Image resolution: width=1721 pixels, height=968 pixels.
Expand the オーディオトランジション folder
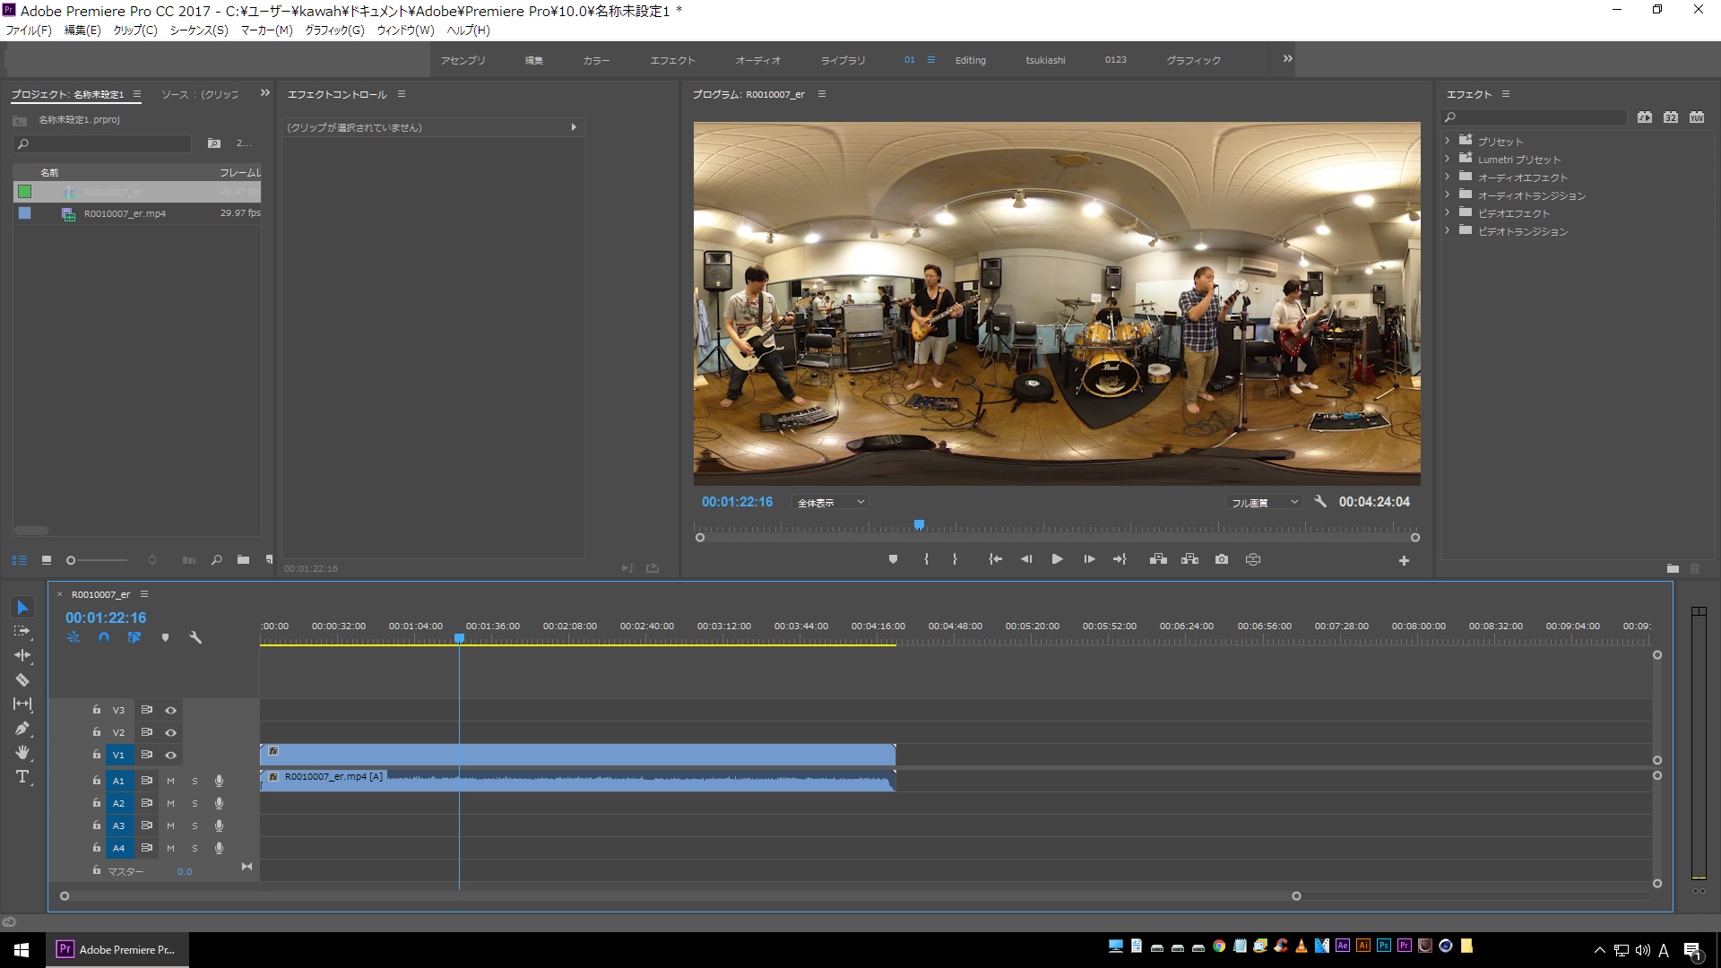1447,194
